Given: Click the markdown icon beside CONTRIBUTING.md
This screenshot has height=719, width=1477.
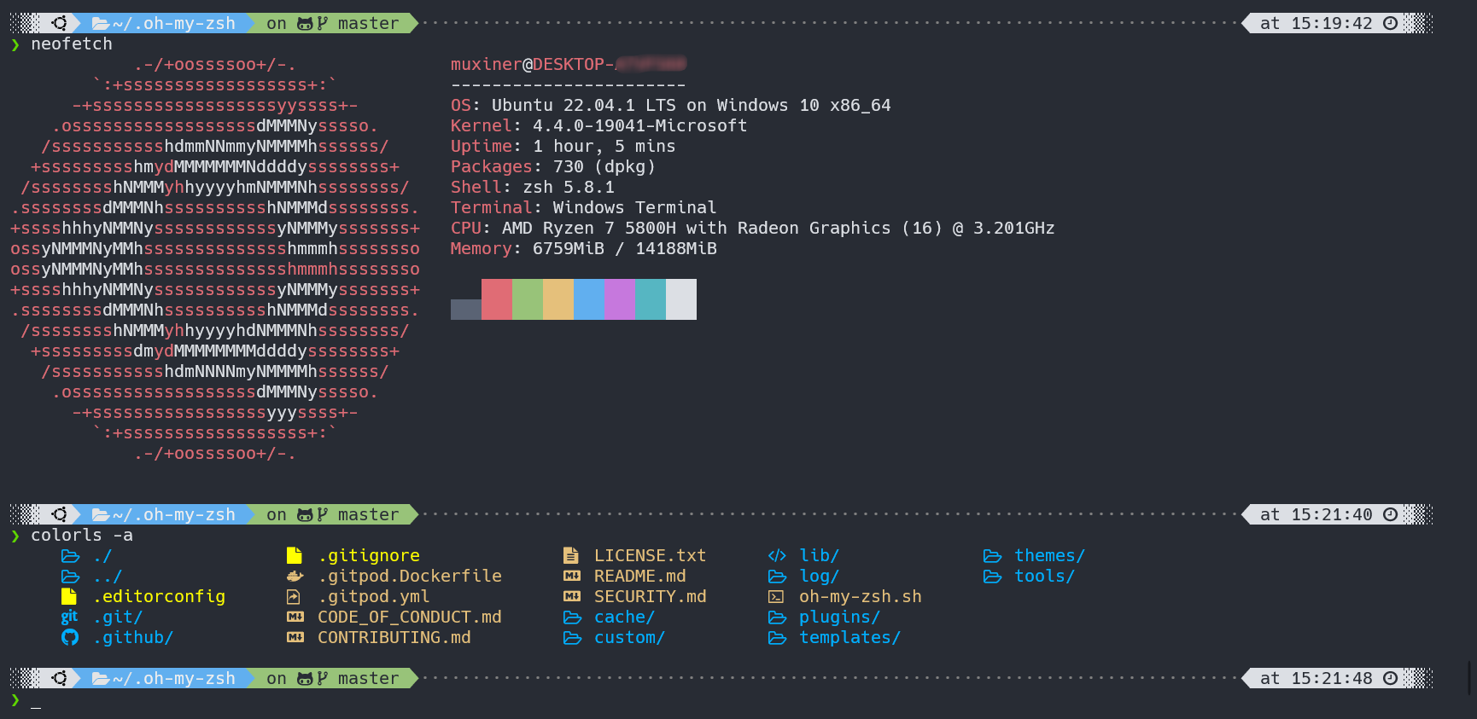Looking at the screenshot, I should [x=295, y=637].
